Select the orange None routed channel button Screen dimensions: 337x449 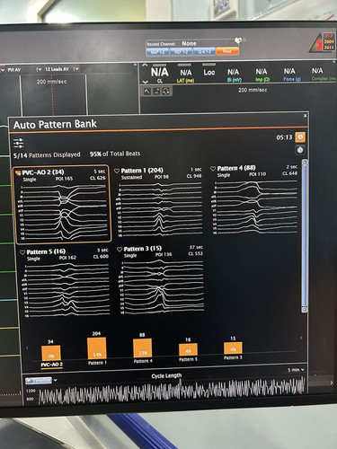pyautogui.click(x=227, y=51)
